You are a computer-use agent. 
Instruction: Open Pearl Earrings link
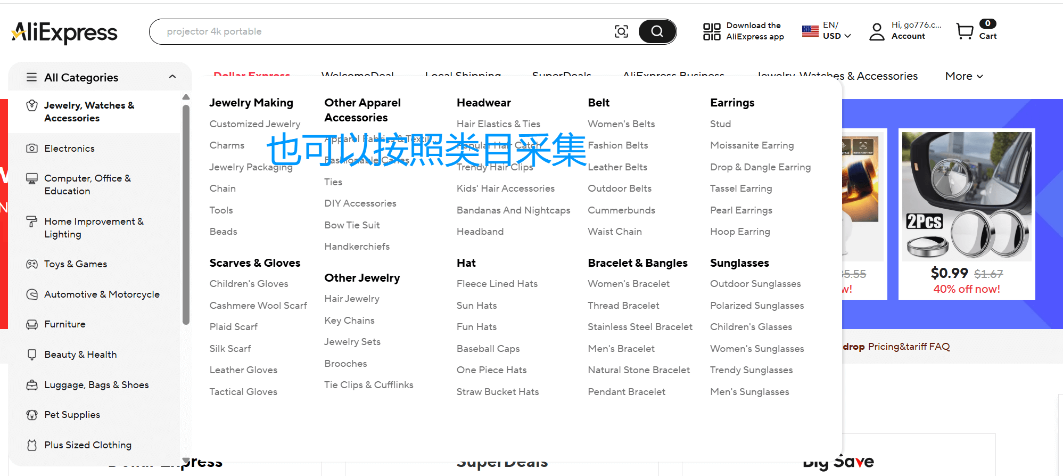click(741, 210)
